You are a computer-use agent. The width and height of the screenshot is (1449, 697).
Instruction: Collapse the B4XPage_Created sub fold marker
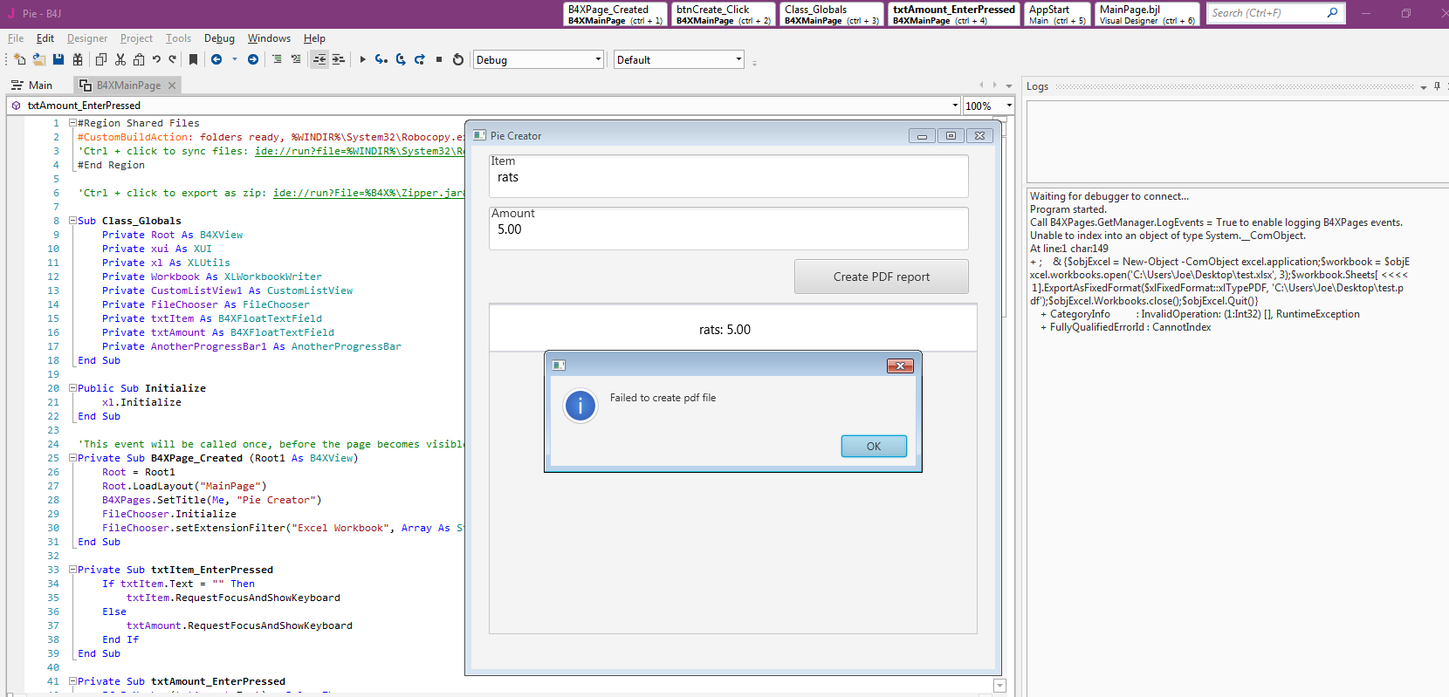click(x=73, y=458)
